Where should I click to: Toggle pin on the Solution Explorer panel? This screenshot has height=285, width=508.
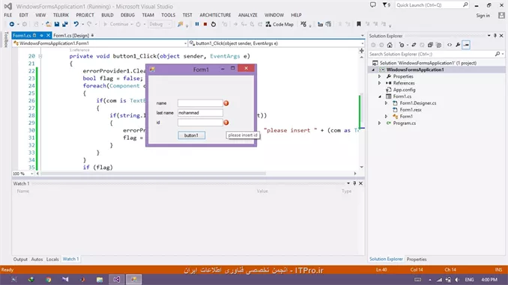(495, 36)
